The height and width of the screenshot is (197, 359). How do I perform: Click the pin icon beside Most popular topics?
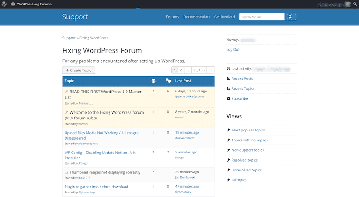pos(228,130)
